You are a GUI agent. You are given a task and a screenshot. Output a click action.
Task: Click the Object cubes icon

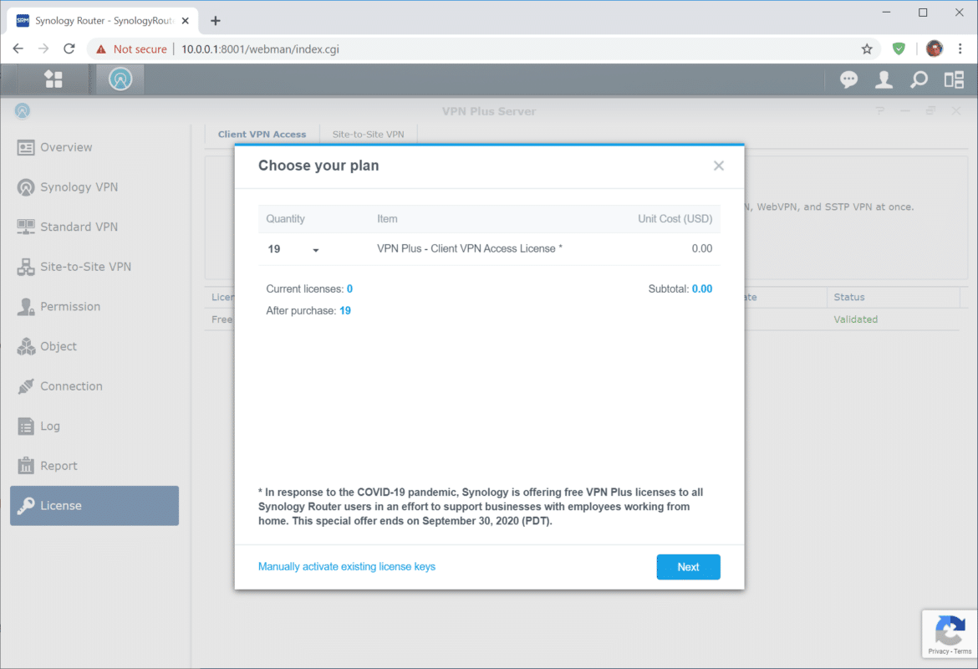click(x=26, y=346)
